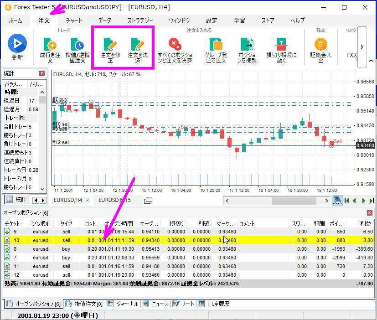Image resolution: width=377 pixels, height=320 pixels.
Task: Close the 統計 statistics panel
Action: pyautogui.click(x=42, y=73)
